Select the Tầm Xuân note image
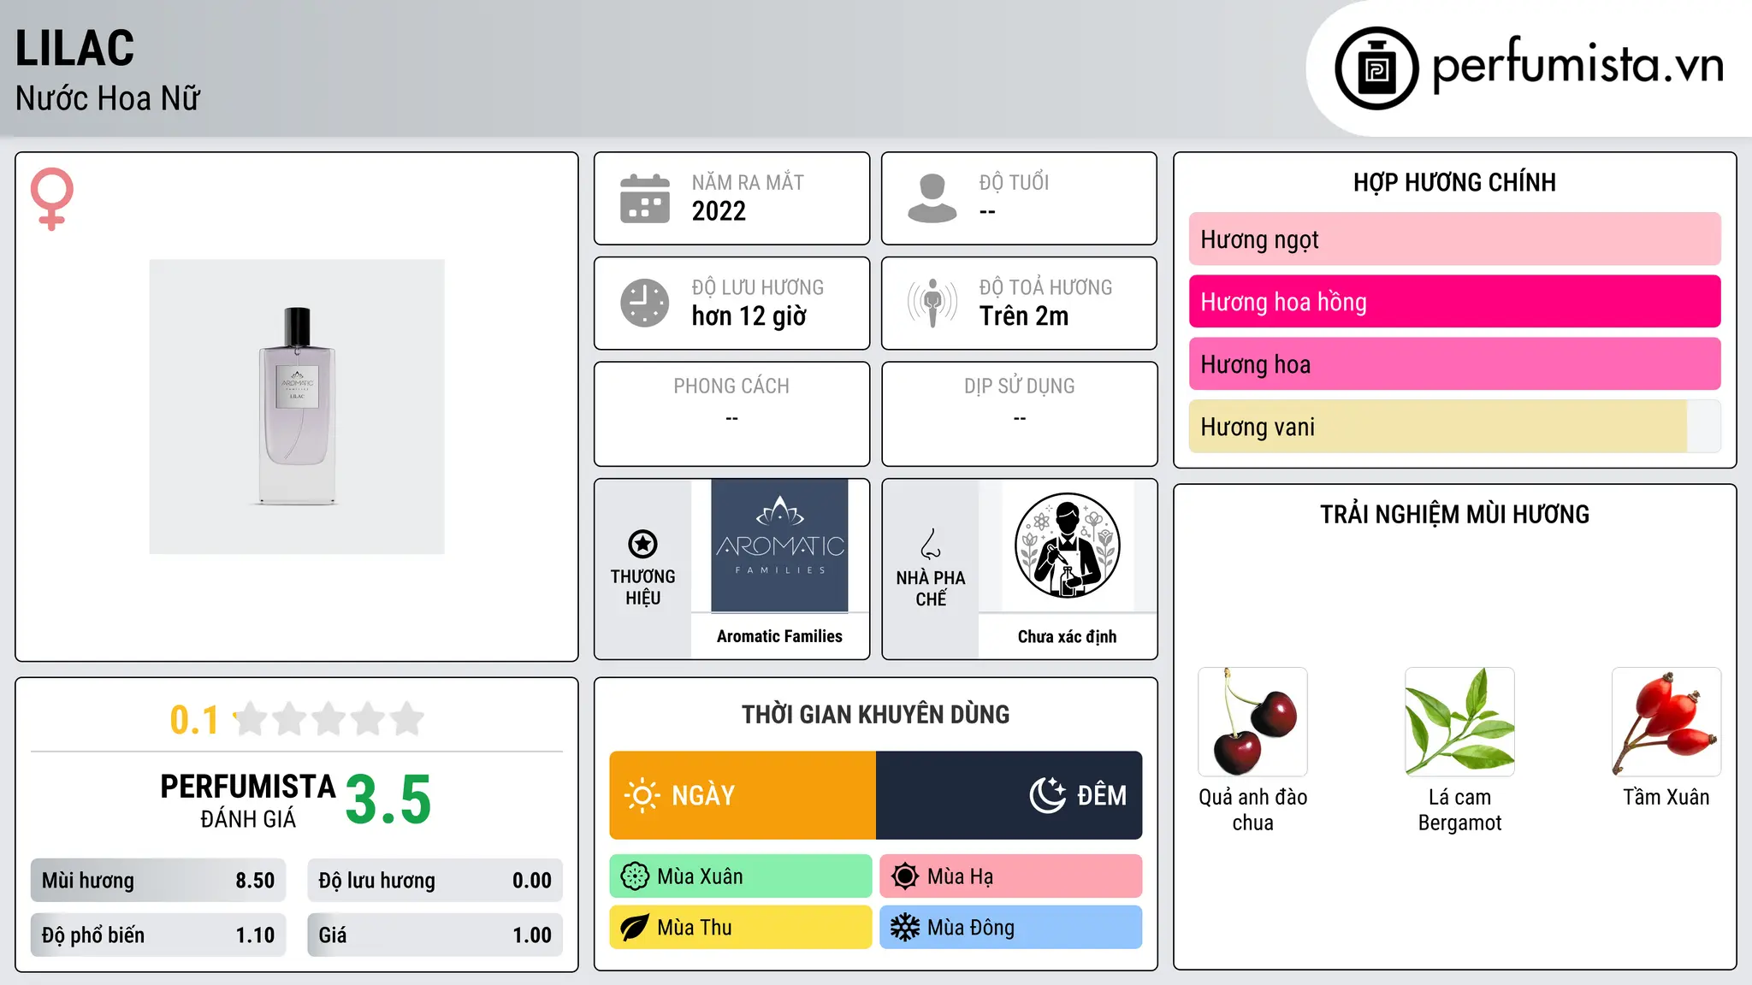 tap(1666, 722)
